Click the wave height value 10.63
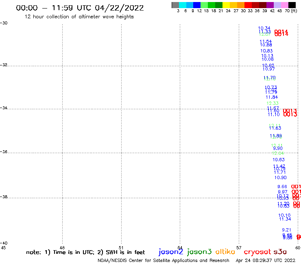The image size is (301, 264). pos(279,160)
